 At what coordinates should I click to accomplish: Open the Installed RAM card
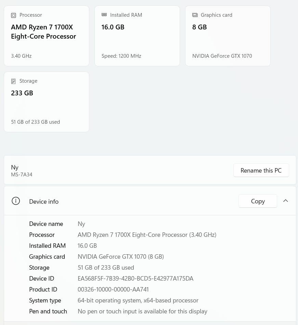coord(137,36)
